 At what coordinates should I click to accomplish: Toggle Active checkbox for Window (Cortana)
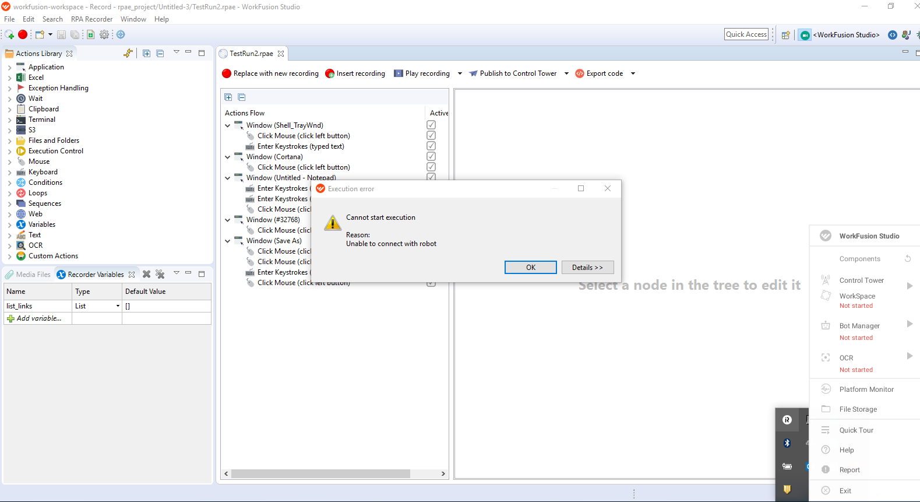(431, 156)
